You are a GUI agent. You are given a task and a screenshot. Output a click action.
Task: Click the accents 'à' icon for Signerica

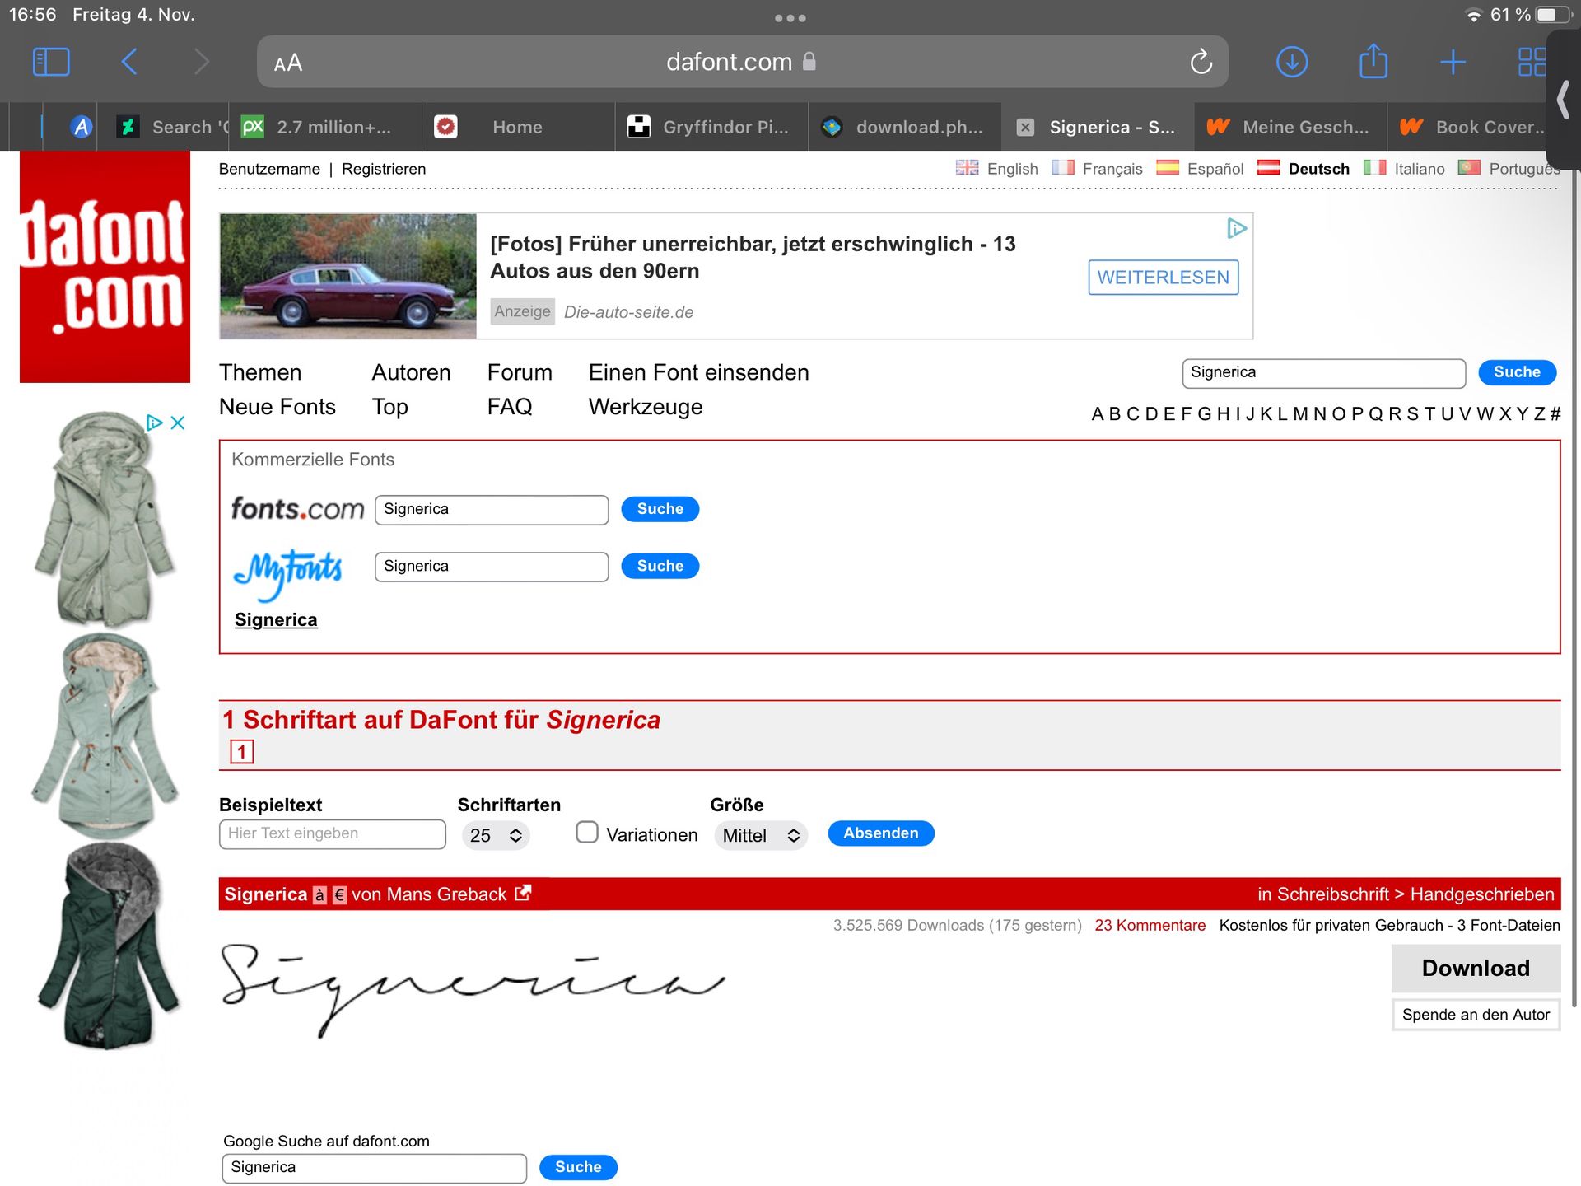click(320, 895)
